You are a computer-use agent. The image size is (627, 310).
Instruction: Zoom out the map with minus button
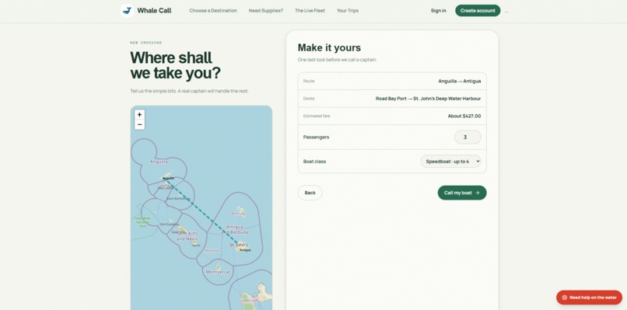coord(139,124)
